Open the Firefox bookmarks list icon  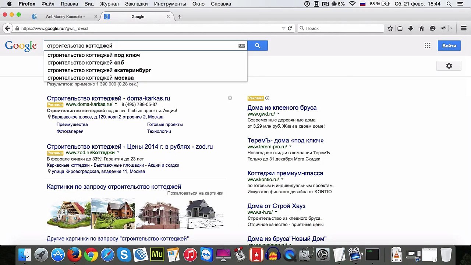[x=400, y=28]
